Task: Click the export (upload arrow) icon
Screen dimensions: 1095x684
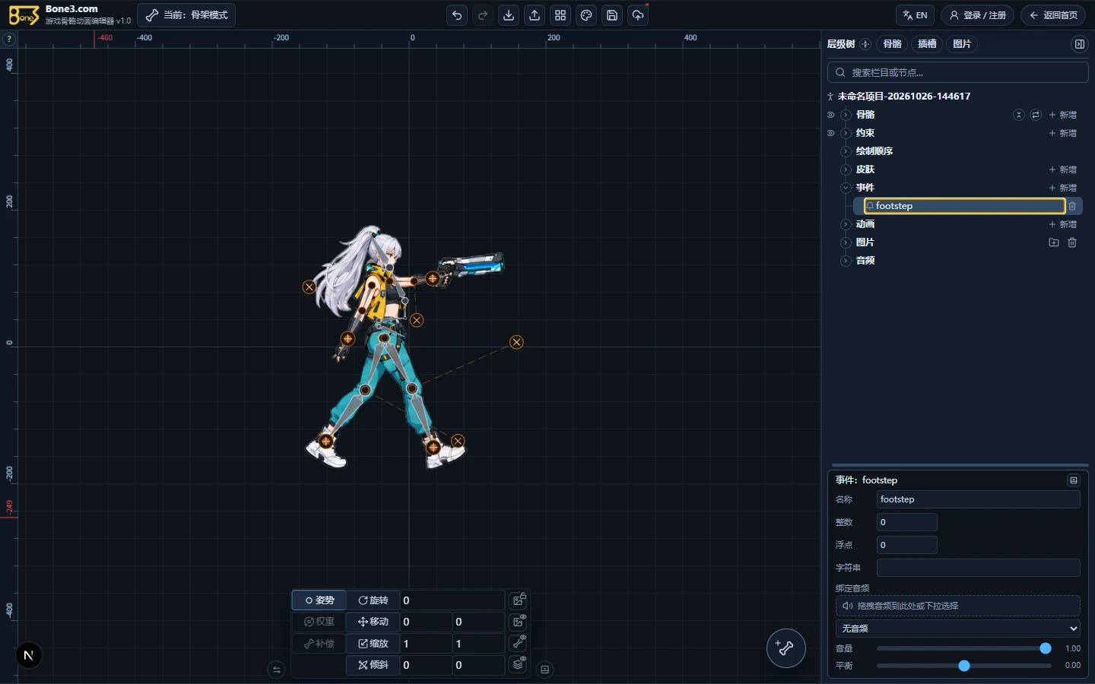Action: [x=535, y=15]
